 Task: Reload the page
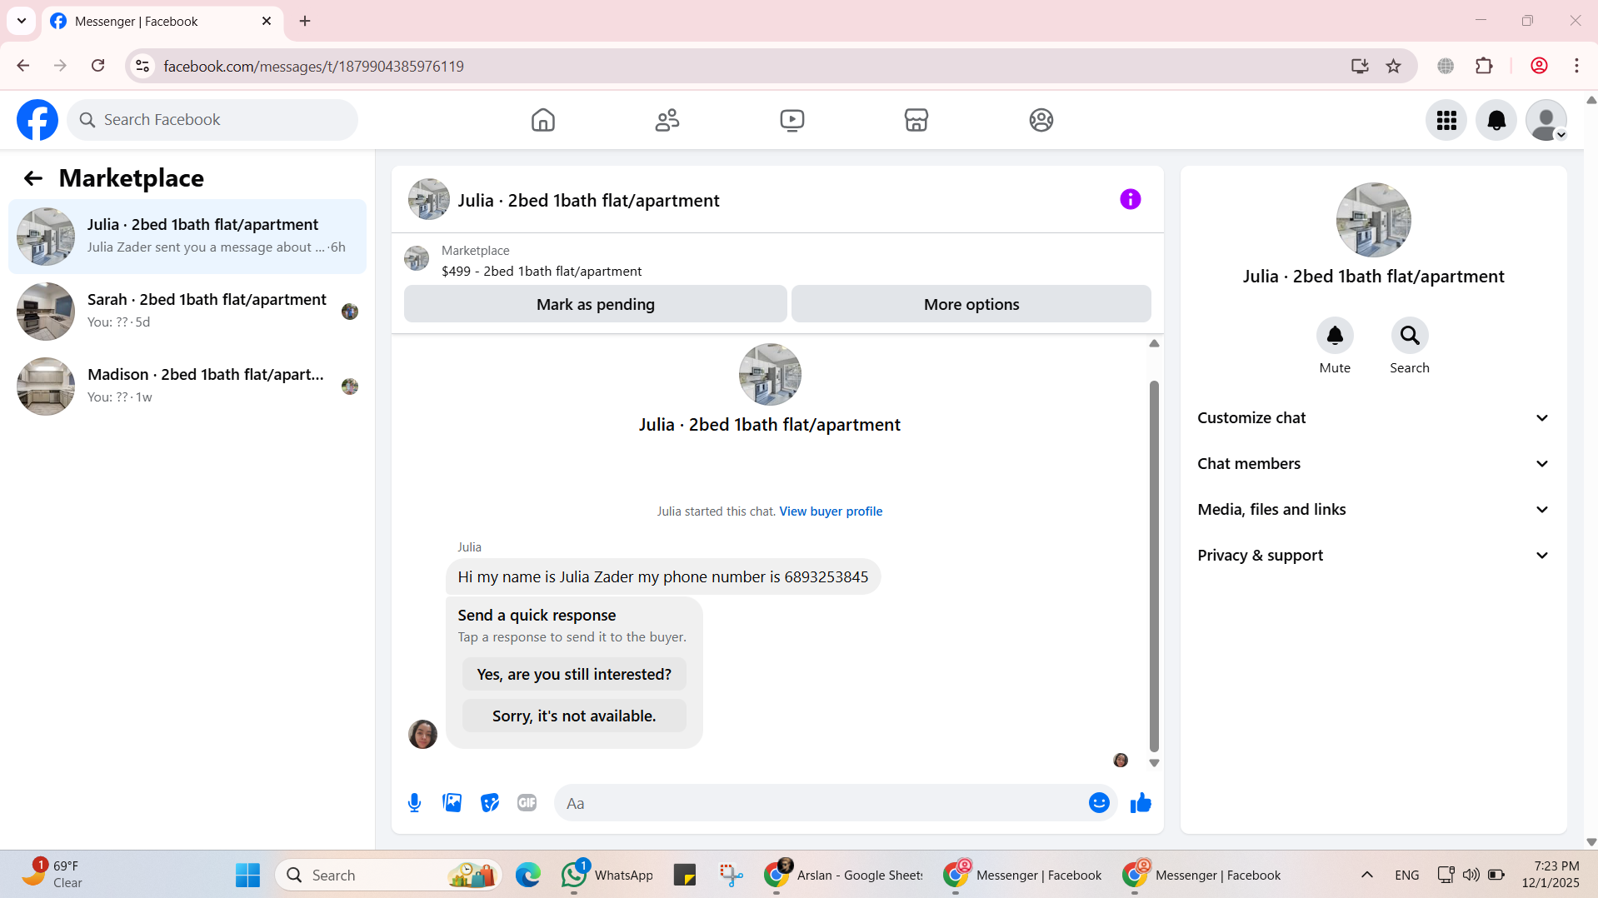tap(98, 66)
